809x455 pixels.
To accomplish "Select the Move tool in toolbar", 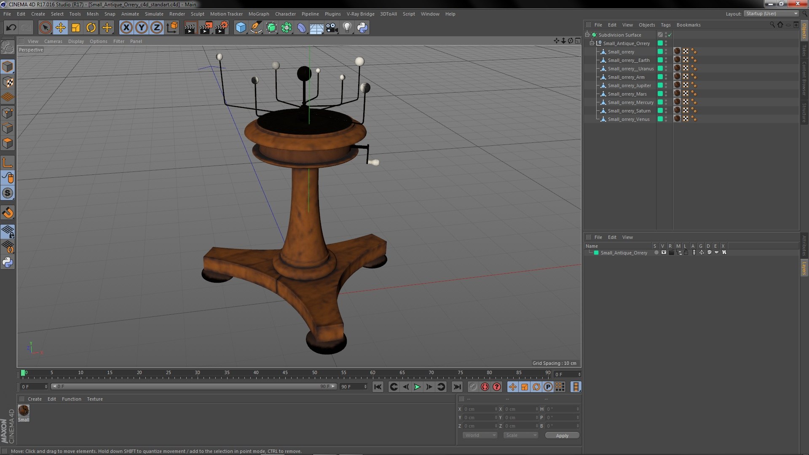I will (60, 28).
